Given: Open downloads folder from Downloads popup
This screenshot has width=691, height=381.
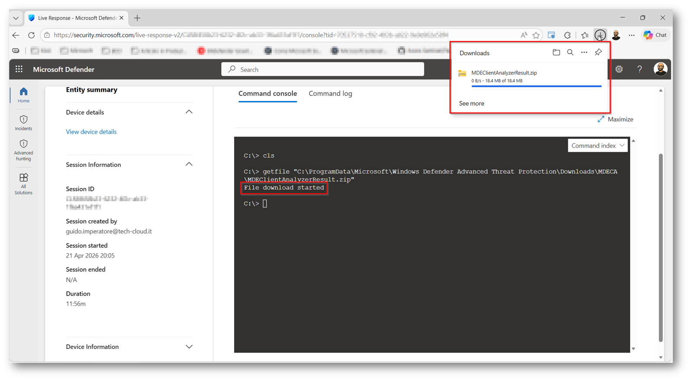Looking at the screenshot, I should pos(556,52).
